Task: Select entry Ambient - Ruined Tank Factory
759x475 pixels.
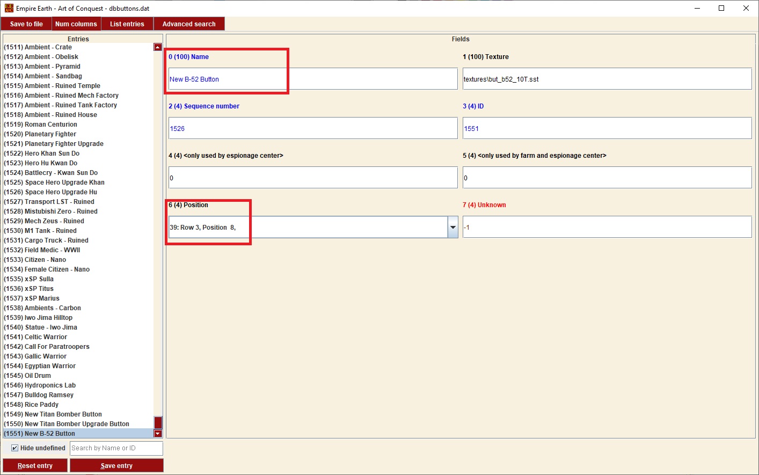Action: tap(78, 105)
